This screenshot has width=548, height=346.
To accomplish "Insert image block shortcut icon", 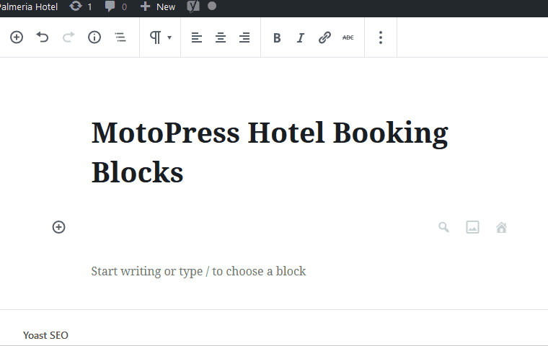I will [472, 227].
